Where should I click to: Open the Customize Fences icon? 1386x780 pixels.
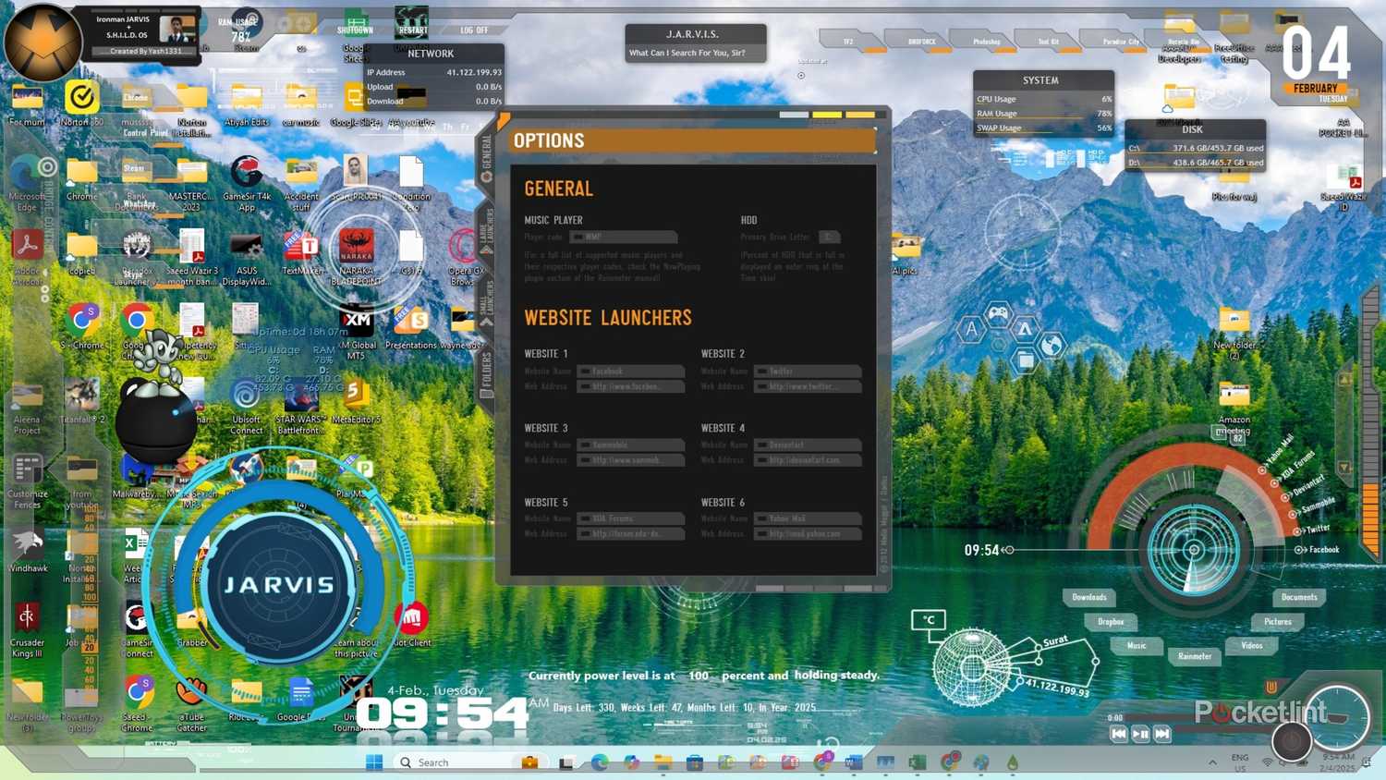tap(27, 482)
